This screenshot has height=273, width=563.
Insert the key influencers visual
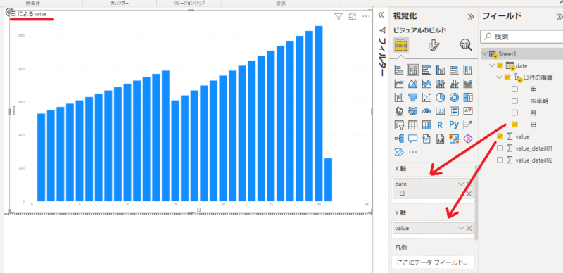468,125
